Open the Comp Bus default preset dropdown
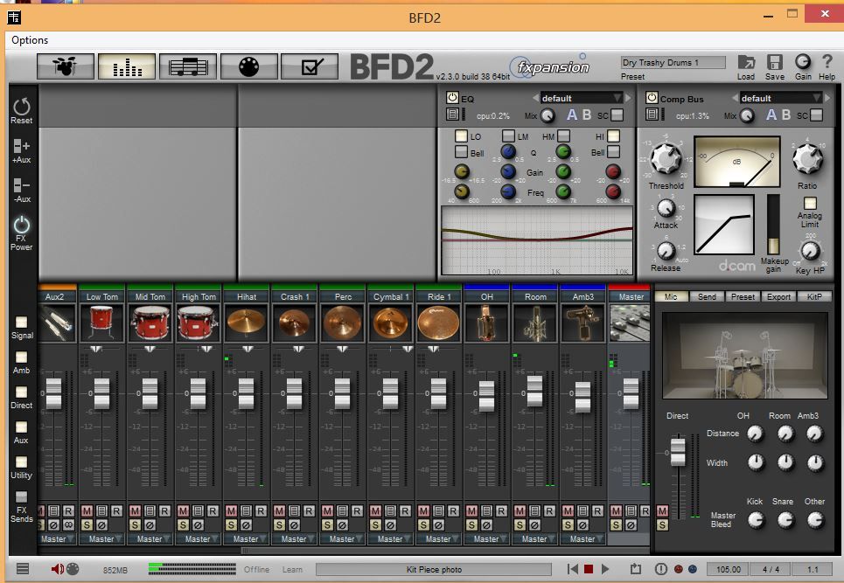This screenshot has width=844, height=583. coord(781,98)
